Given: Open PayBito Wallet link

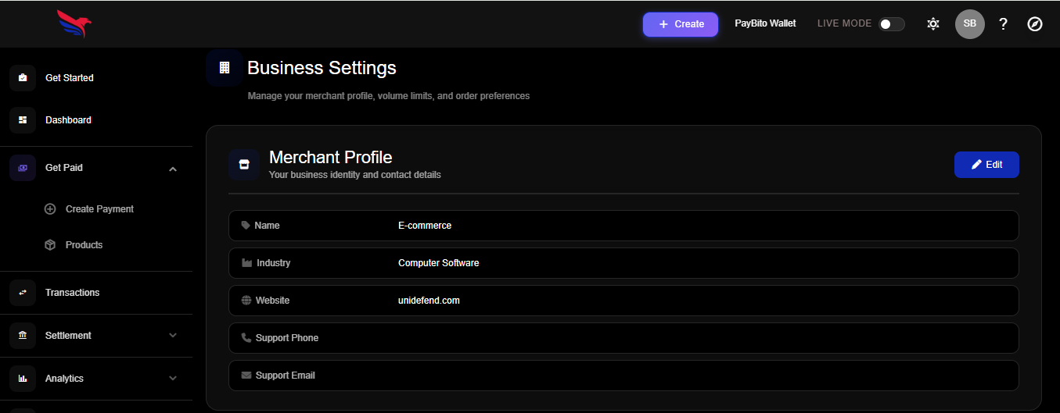Looking at the screenshot, I should [x=765, y=23].
